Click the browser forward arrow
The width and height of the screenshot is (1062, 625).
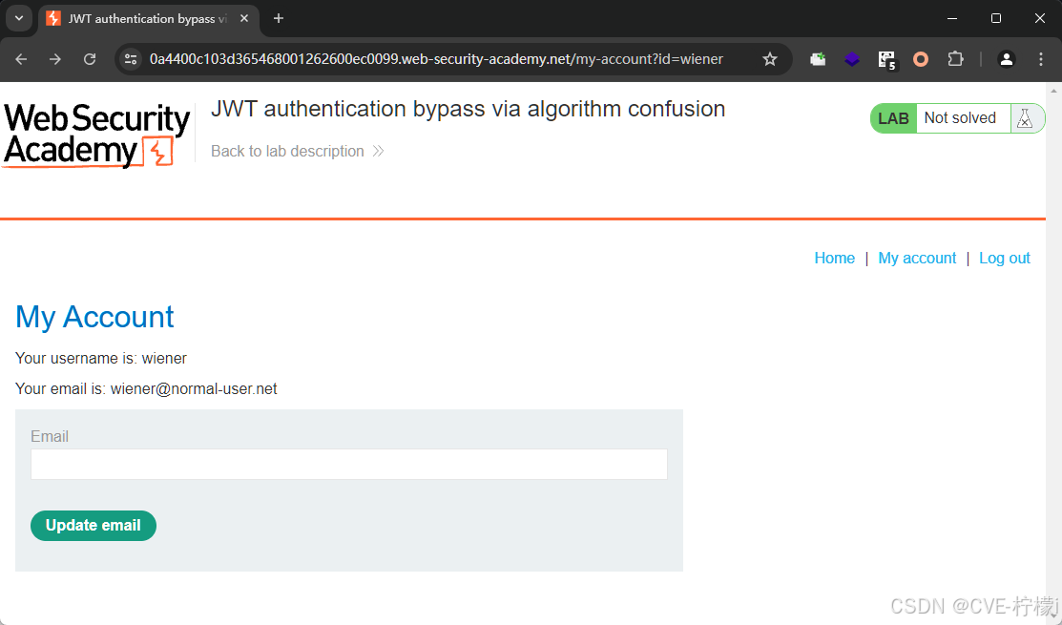[54, 59]
